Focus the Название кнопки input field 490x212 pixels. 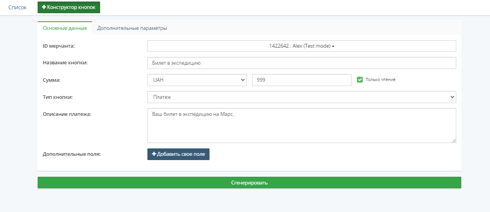[x=301, y=63]
